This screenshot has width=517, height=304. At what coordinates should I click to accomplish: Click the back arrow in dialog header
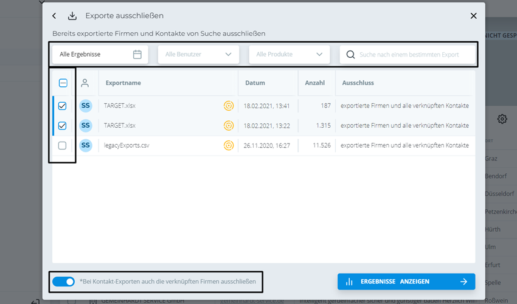55,16
